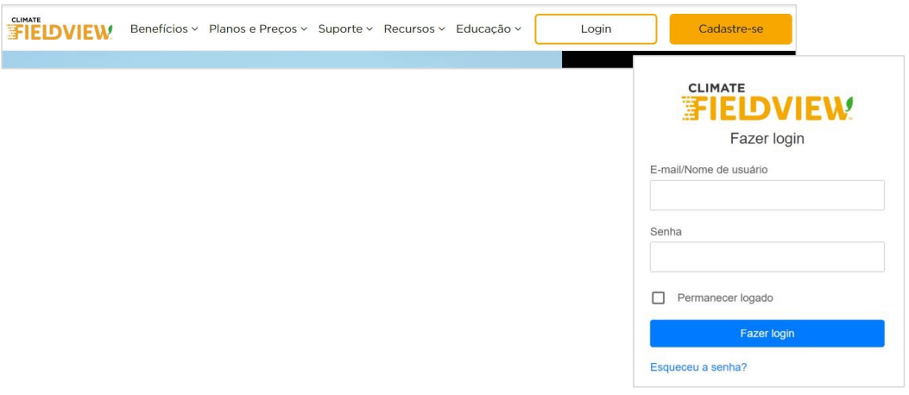Click the Fazer login heading text
The height and width of the screenshot is (395, 909).
(767, 139)
